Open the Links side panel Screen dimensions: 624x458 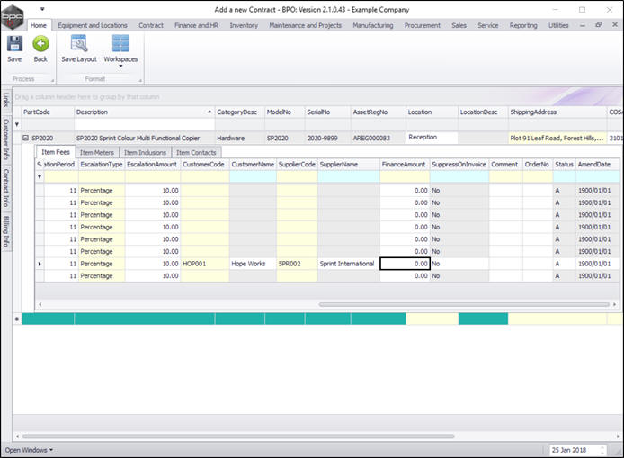6,100
